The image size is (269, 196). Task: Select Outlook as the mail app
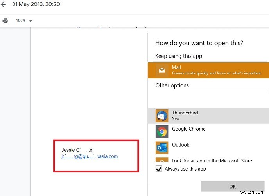pos(208,147)
